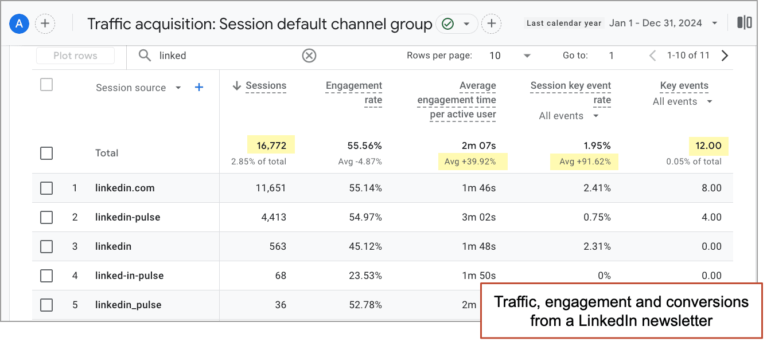Screen dimensions: 767x342
Task: Click the Go to page number field
Action: pyautogui.click(x=612, y=56)
